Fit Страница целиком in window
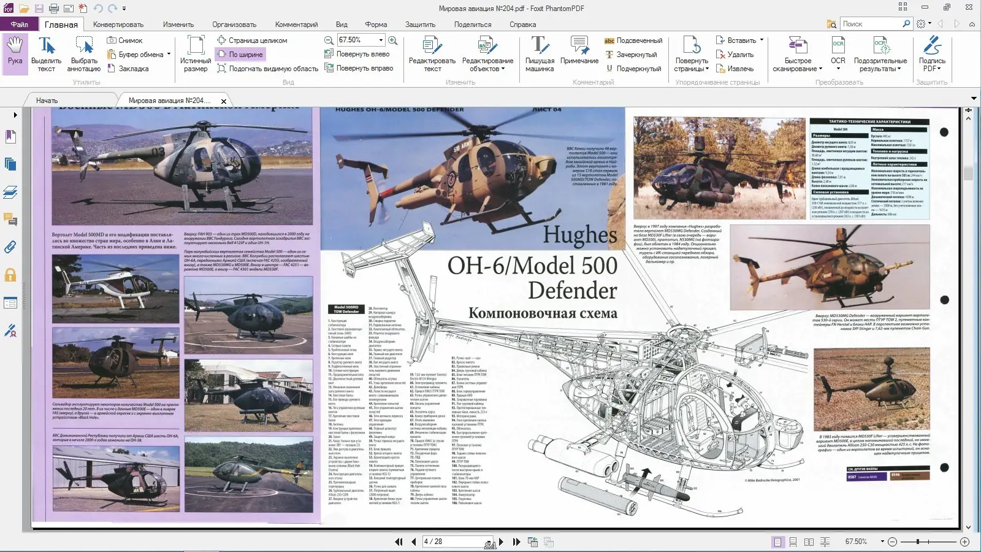Screen dimensions: 981x552 252,40
